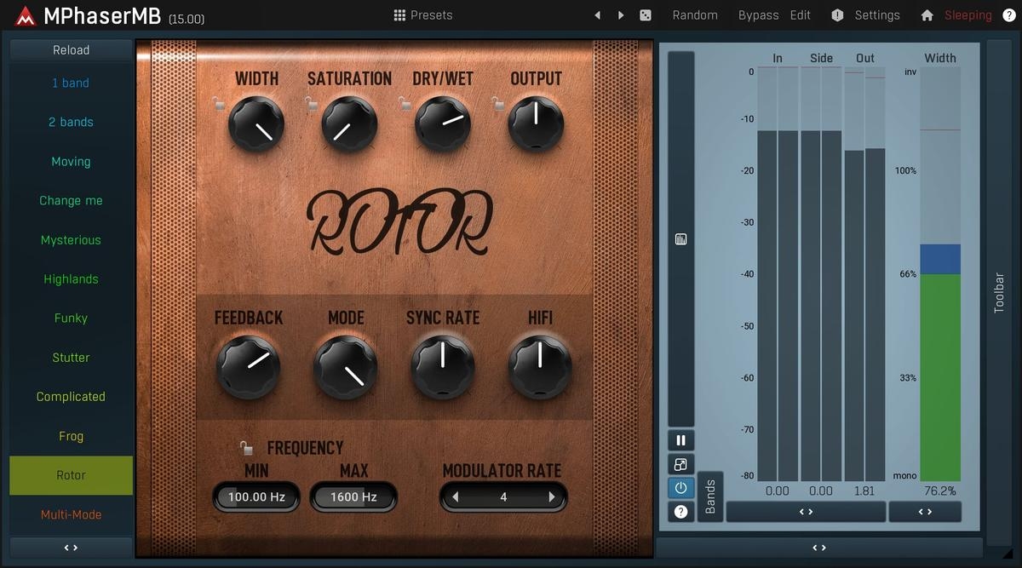Screen dimensions: 1022x568
Task: Click the meter popout window icon
Action: (x=680, y=464)
